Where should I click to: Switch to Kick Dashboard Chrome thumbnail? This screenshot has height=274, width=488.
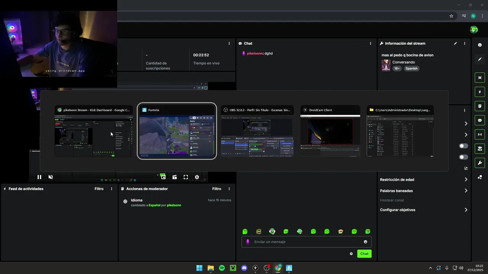[94, 131]
